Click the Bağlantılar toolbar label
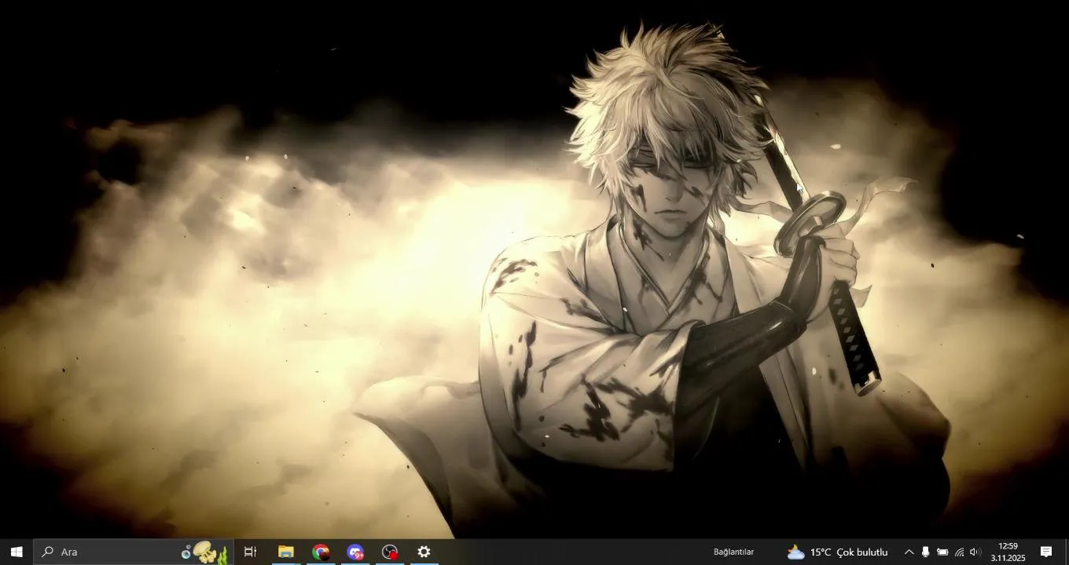This screenshot has width=1069, height=565. [x=733, y=552]
